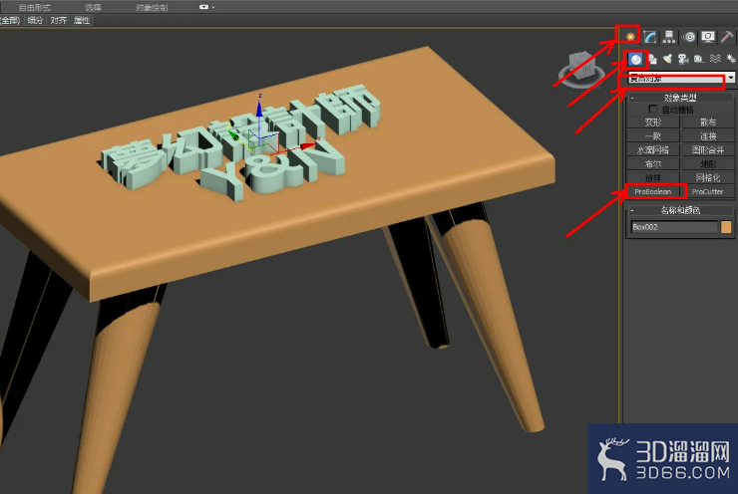The width and height of the screenshot is (738, 494).
Task: Click the 图形合并 button
Action: click(x=708, y=150)
